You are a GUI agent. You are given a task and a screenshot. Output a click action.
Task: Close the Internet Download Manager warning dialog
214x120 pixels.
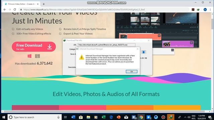(x=137, y=49)
